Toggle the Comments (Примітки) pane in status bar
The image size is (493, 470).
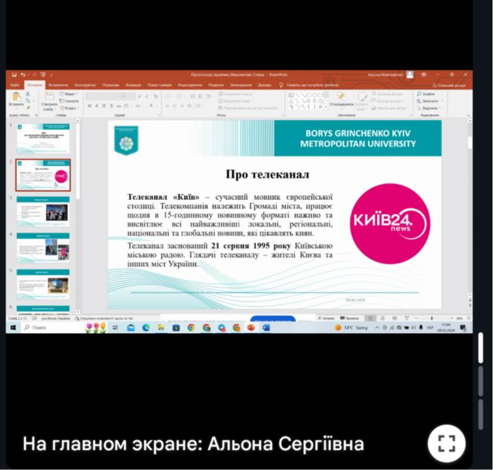(x=351, y=319)
